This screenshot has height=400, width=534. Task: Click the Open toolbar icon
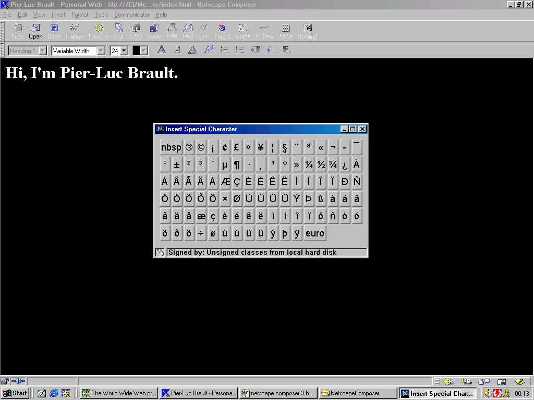point(35,31)
